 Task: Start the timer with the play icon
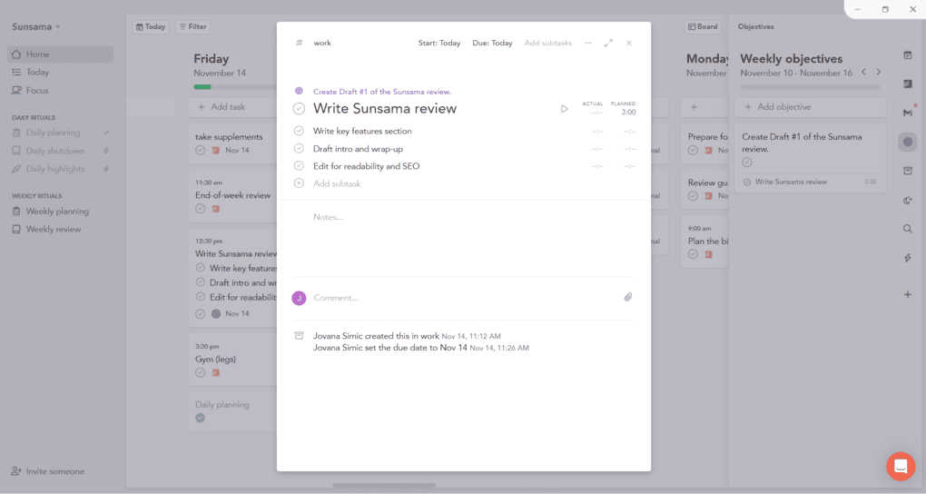coord(564,109)
